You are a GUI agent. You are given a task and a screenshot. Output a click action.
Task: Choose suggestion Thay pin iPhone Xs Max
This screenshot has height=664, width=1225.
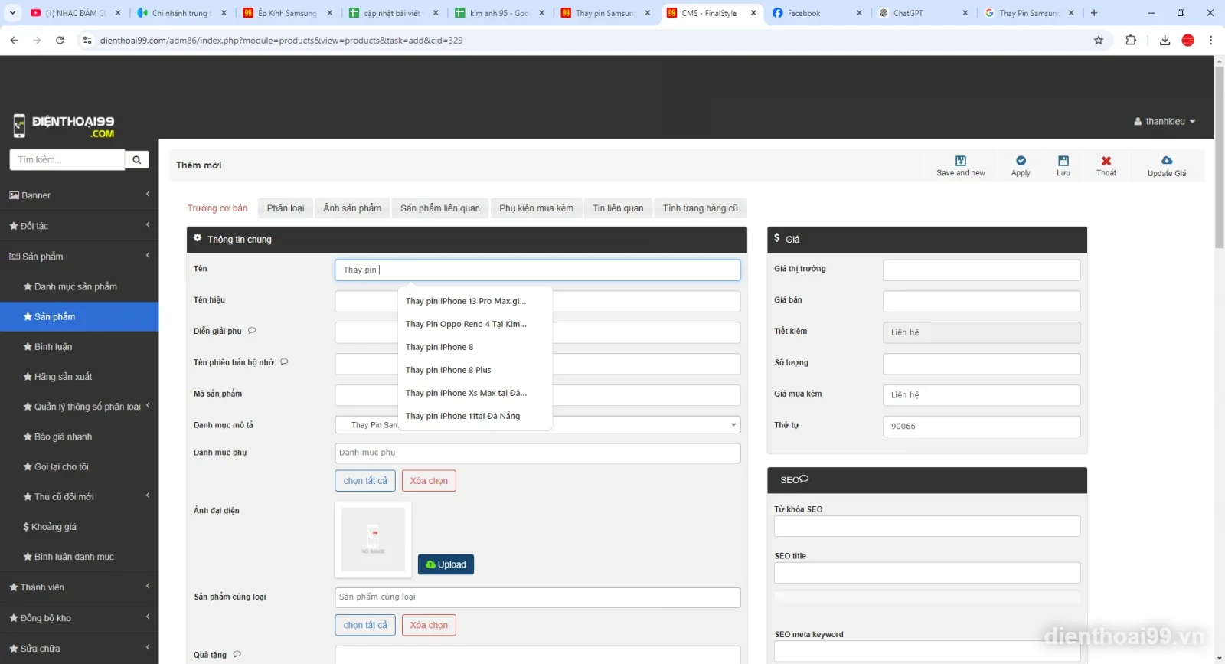(x=475, y=393)
